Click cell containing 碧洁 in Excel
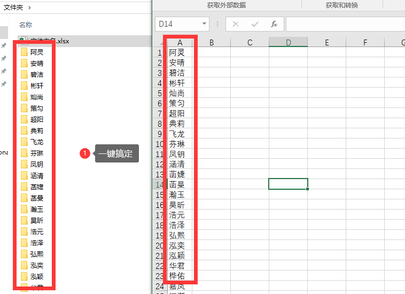405x294 pixels. 180,73
